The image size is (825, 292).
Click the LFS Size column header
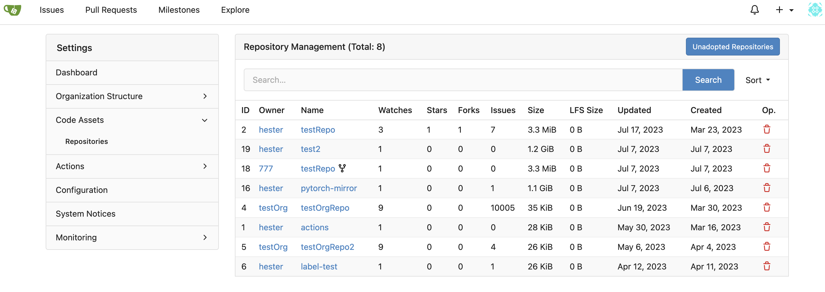tap(586, 110)
